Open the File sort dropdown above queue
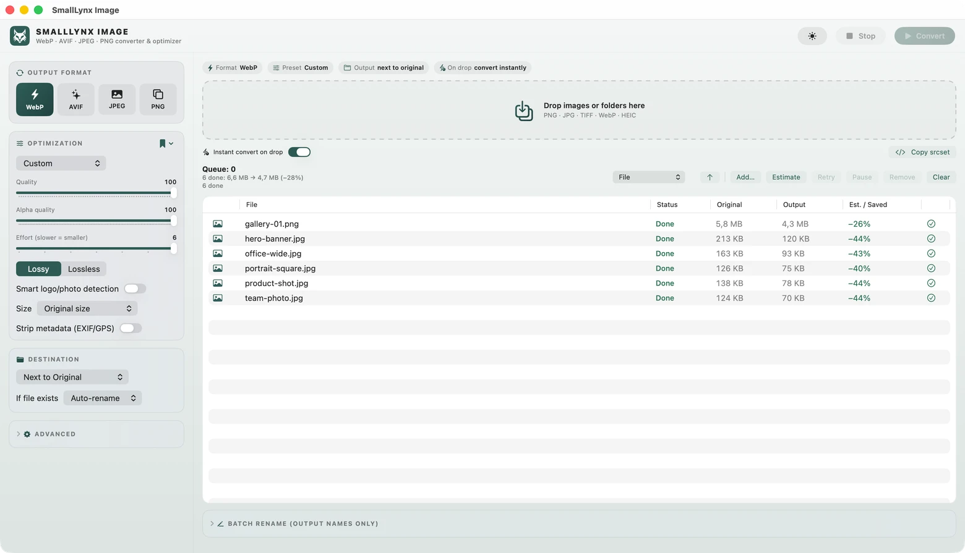This screenshot has width=965, height=553. (649, 177)
